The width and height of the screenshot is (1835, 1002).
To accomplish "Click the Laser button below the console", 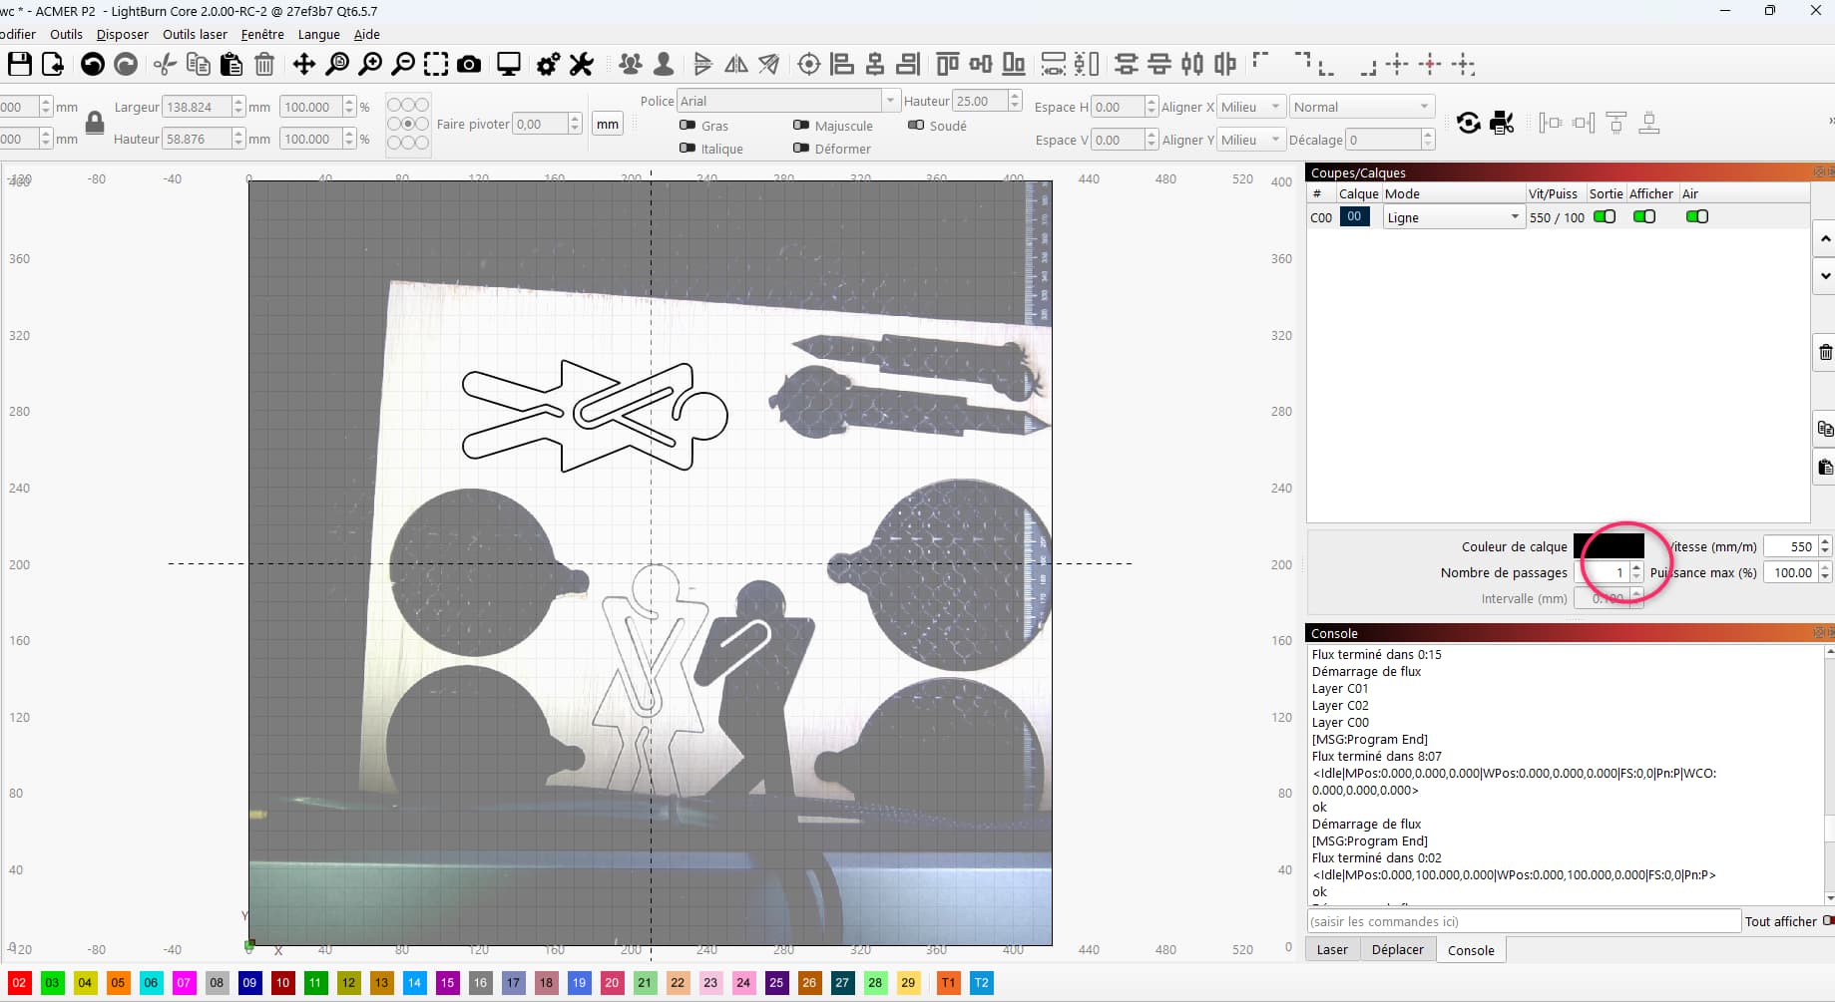I will click(x=1331, y=949).
